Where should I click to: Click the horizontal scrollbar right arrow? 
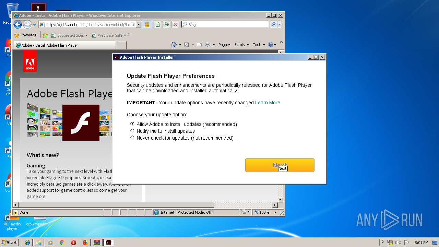[275, 205]
